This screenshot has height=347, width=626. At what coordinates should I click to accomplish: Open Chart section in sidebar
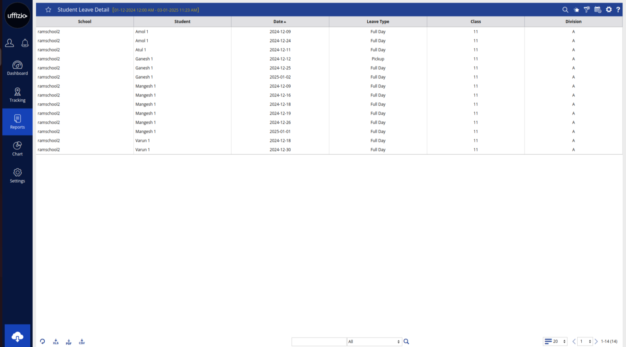[17, 149]
